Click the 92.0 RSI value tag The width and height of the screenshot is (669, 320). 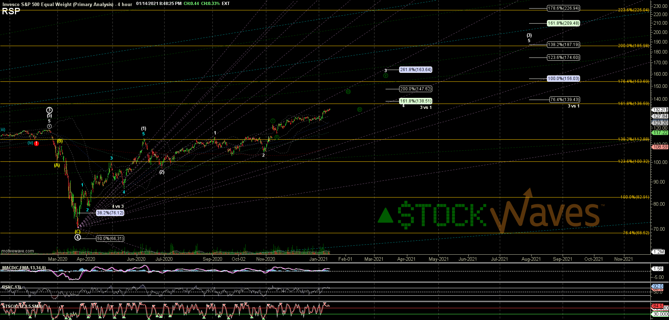point(658,286)
